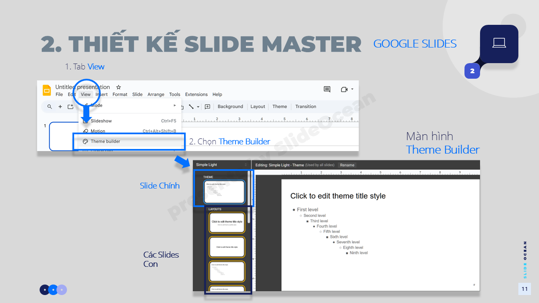
Task: Click the 'Ninth level' bullet text
Action: click(x=358, y=253)
